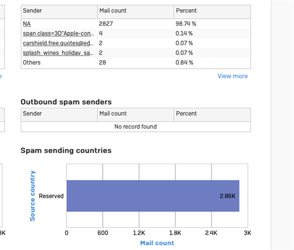The image size is (294, 250).
Task: Click the No record found row
Action: point(136,127)
